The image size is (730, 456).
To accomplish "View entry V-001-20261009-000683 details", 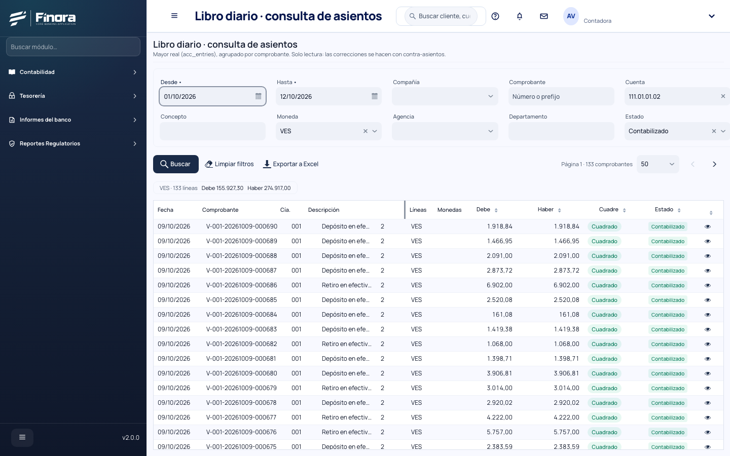I will pyautogui.click(x=708, y=329).
